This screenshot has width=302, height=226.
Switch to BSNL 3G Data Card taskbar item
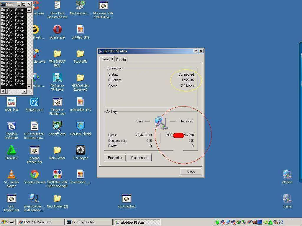click(x=41, y=222)
